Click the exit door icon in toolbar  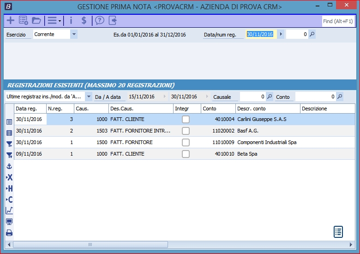pos(113,21)
